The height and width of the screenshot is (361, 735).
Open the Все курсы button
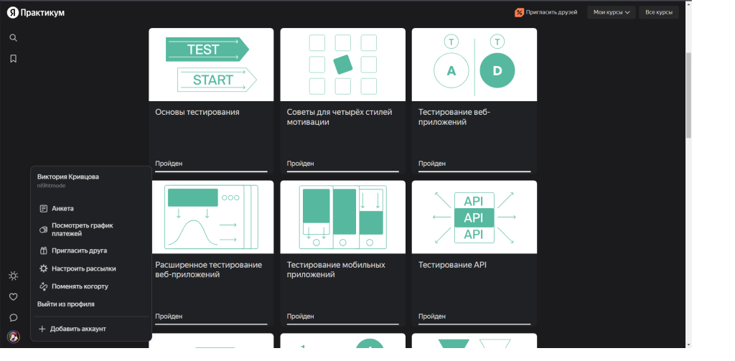(x=659, y=12)
